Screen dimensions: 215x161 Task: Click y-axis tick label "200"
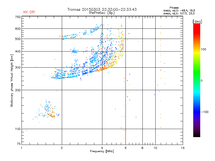pyautogui.click(x=18, y=90)
